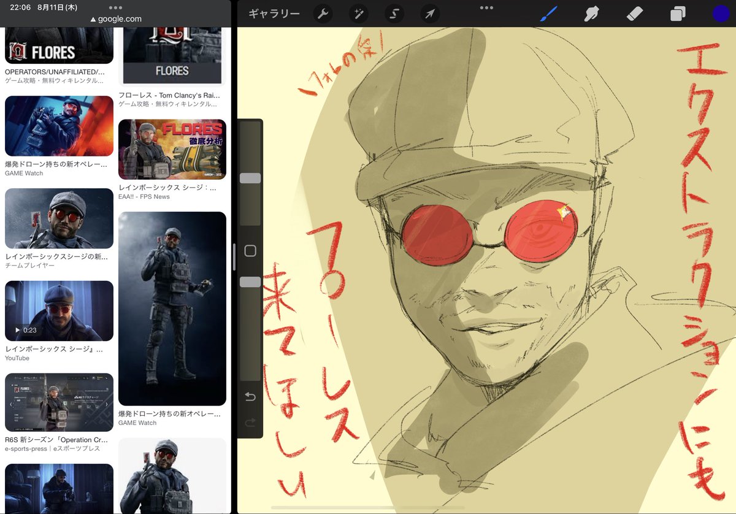The height and width of the screenshot is (514, 736).
Task: Open the blue active color circle
Action: click(721, 13)
